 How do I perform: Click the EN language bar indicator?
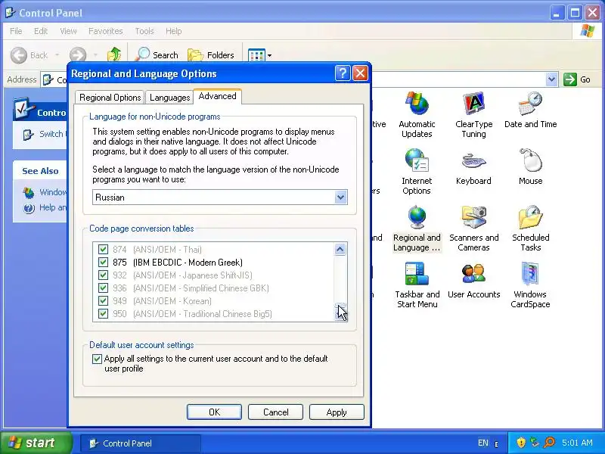click(483, 443)
